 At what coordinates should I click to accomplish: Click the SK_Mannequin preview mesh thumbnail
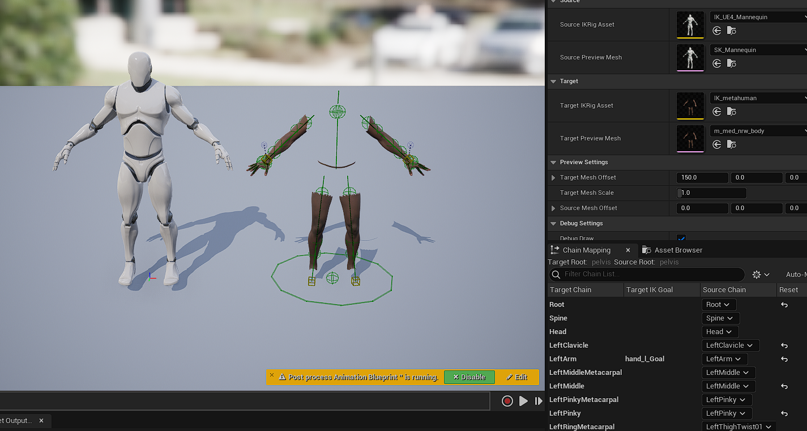pyautogui.click(x=690, y=58)
